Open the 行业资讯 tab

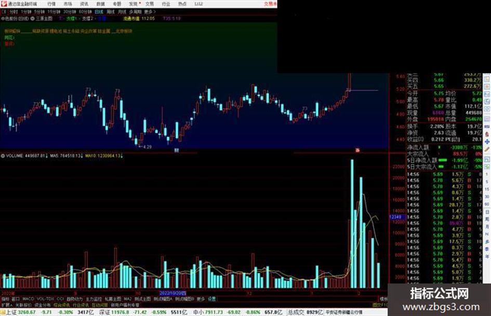tap(81, 305)
